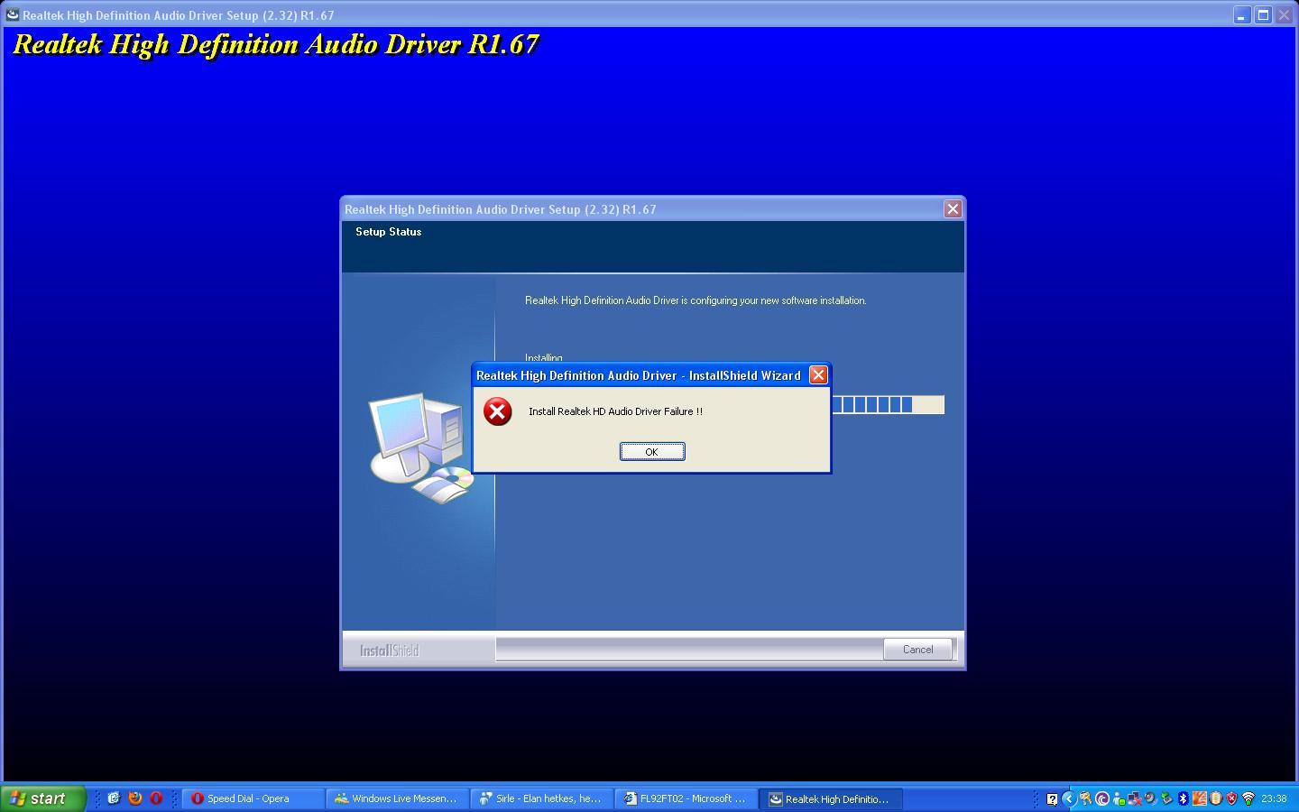The height and width of the screenshot is (812, 1299).
Task: Minimize the Realtek setup main window
Action: tap(1242, 15)
